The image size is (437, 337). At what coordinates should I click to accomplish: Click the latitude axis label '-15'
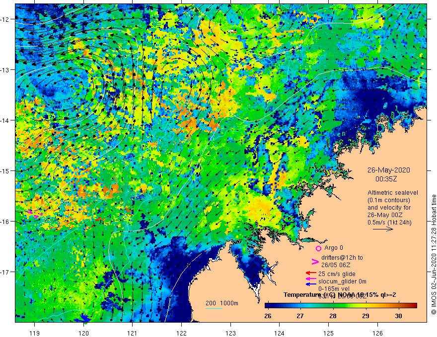5,170
